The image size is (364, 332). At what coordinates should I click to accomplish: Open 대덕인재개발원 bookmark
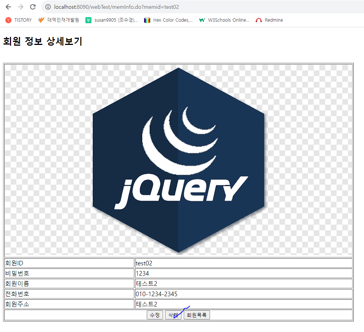58,20
